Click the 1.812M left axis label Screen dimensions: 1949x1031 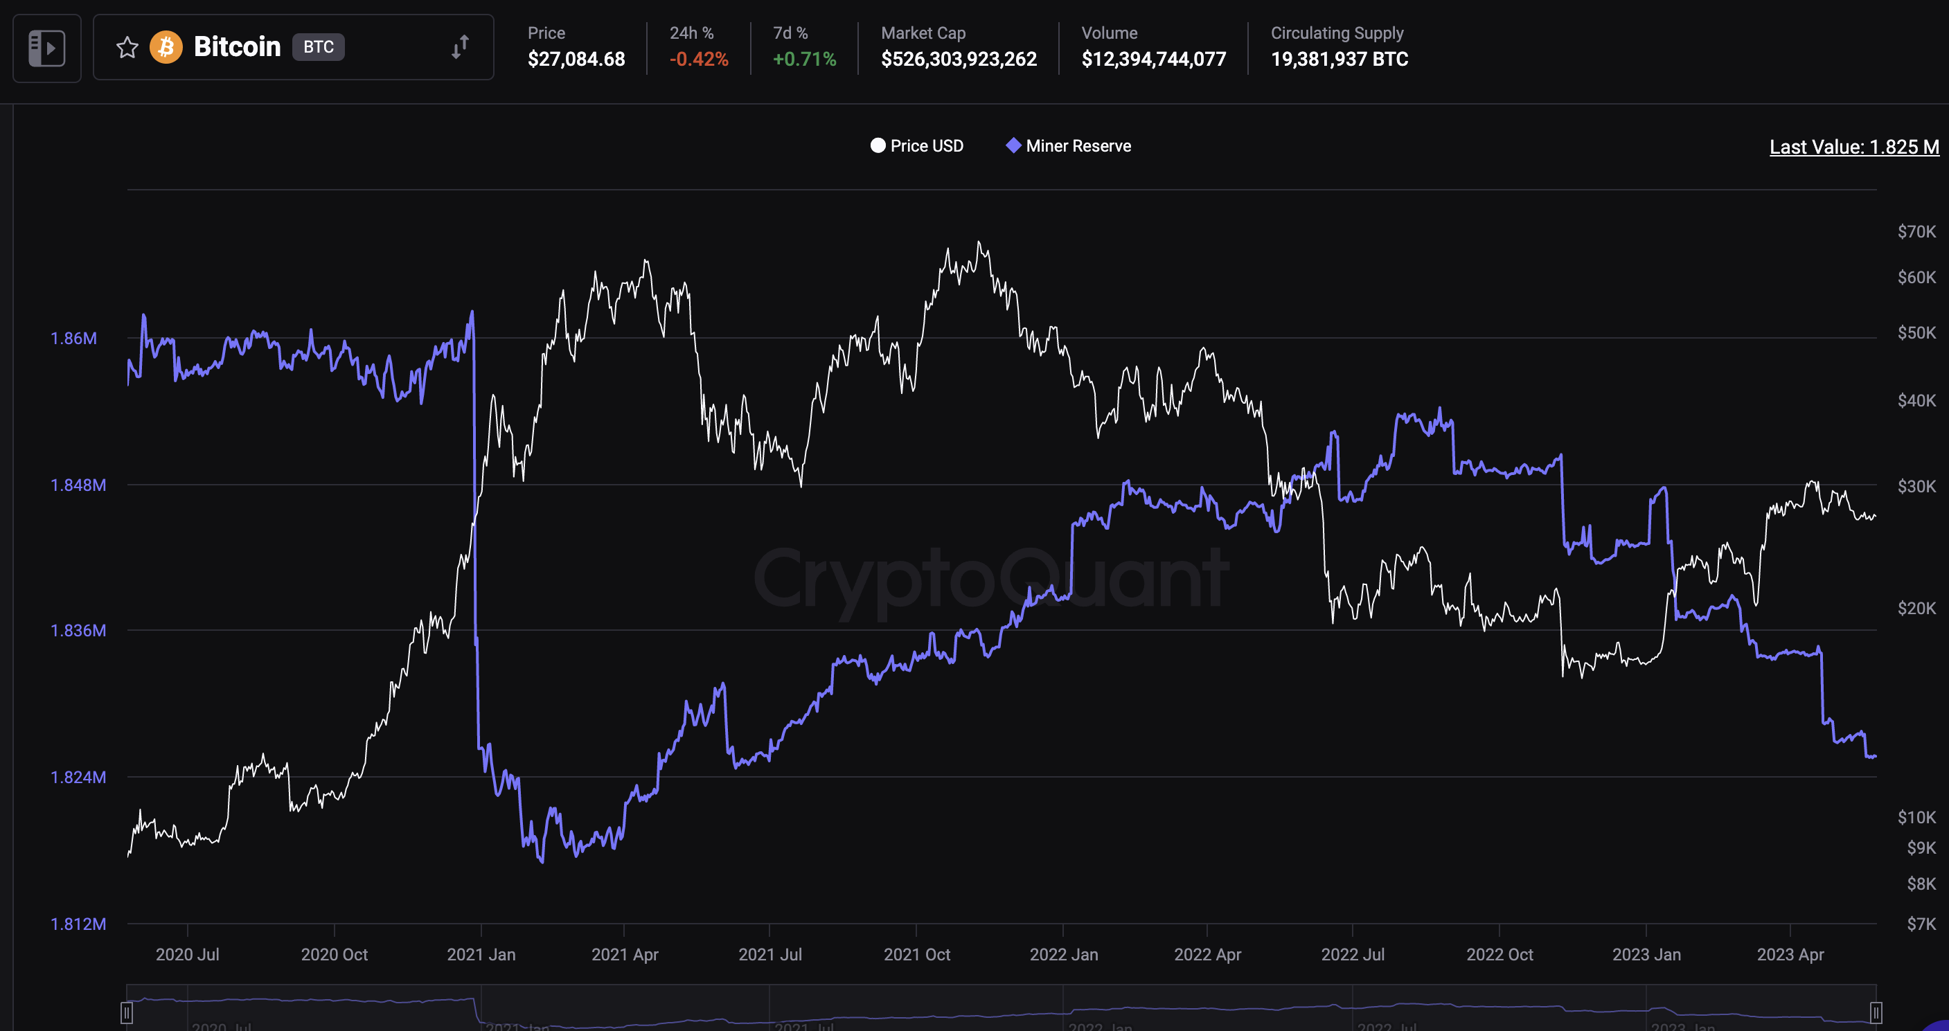point(78,924)
